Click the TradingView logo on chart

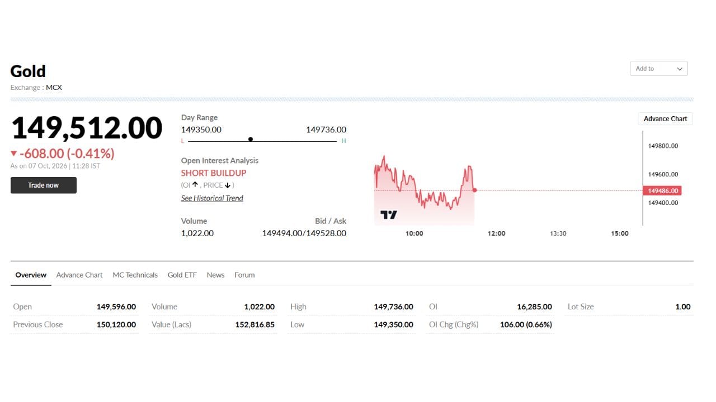click(x=388, y=214)
